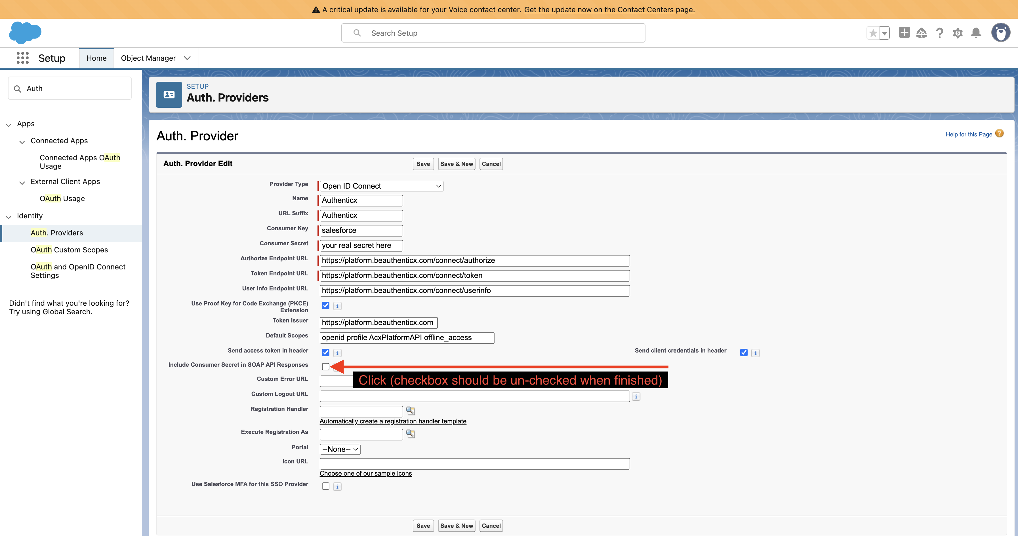Open the Help for this Page link
This screenshot has height=536, width=1018.
click(x=969, y=134)
